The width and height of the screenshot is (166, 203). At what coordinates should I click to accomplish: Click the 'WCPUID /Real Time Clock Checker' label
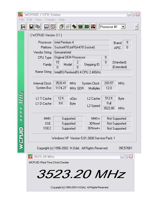[x=49, y=163]
